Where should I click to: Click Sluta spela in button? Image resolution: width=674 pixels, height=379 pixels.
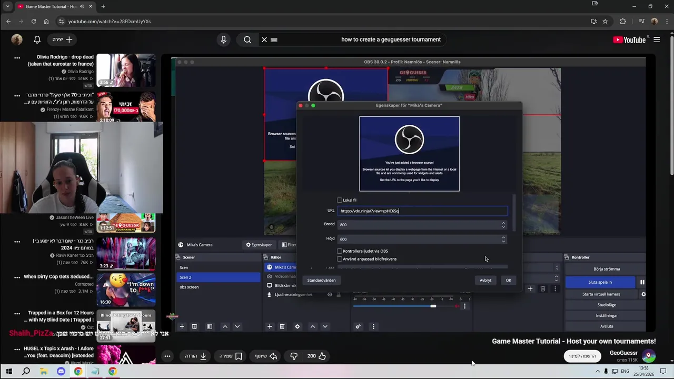point(600,282)
